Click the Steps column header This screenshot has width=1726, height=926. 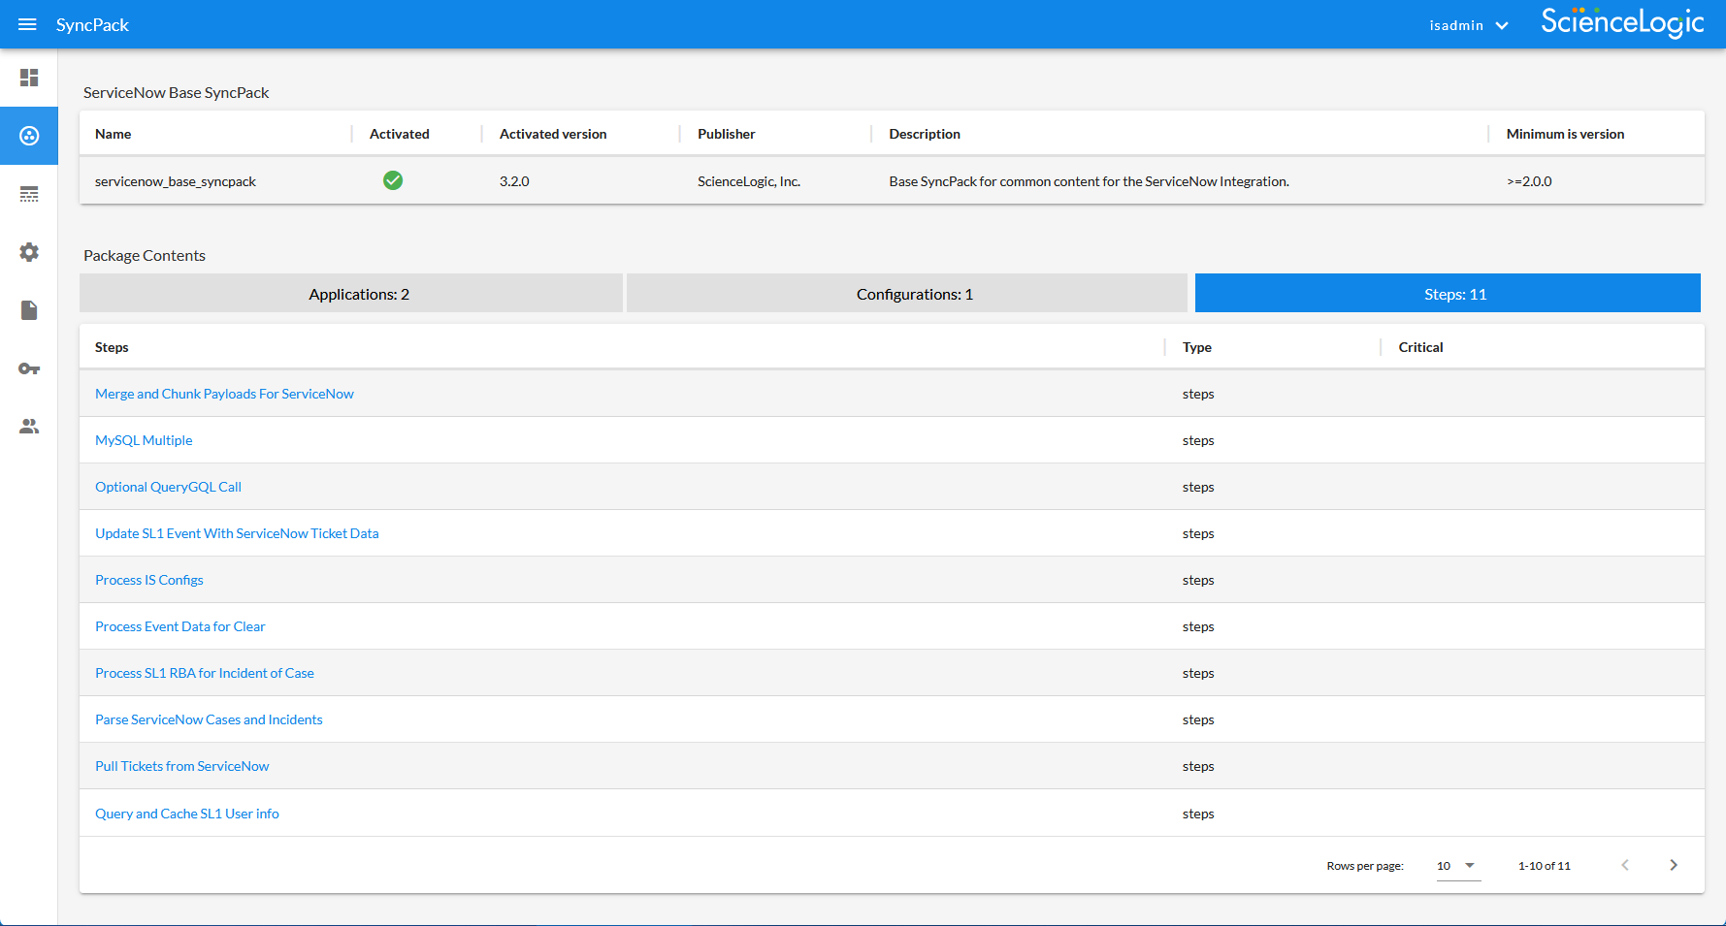(112, 347)
